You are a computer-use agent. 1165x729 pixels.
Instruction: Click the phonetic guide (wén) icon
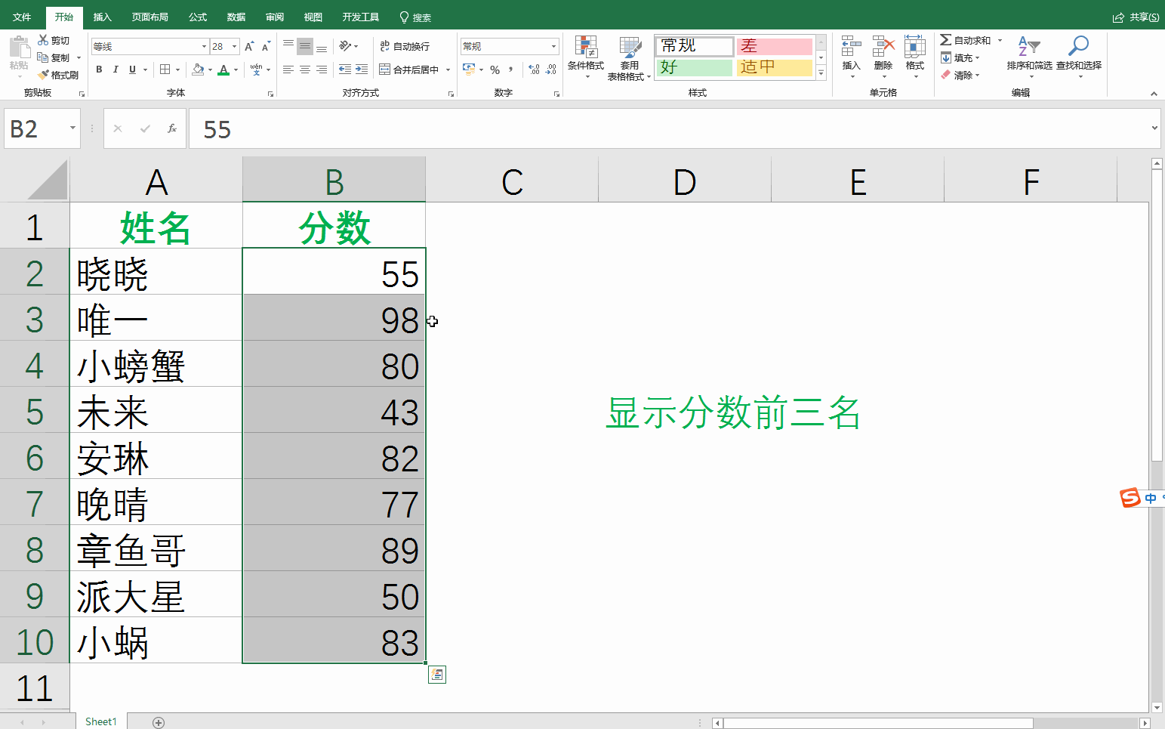[x=257, y=70]
